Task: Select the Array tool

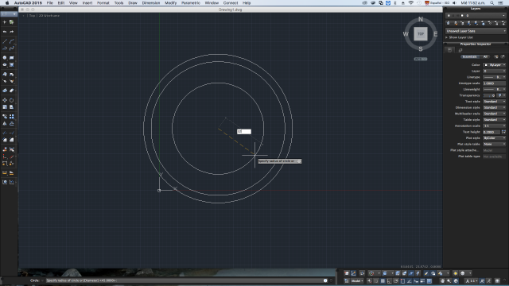Action: point(12,117)
